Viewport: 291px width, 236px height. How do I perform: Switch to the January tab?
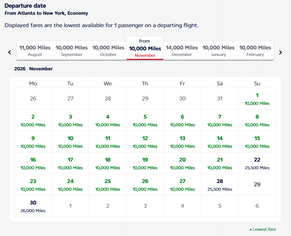(x=218, y=51)
